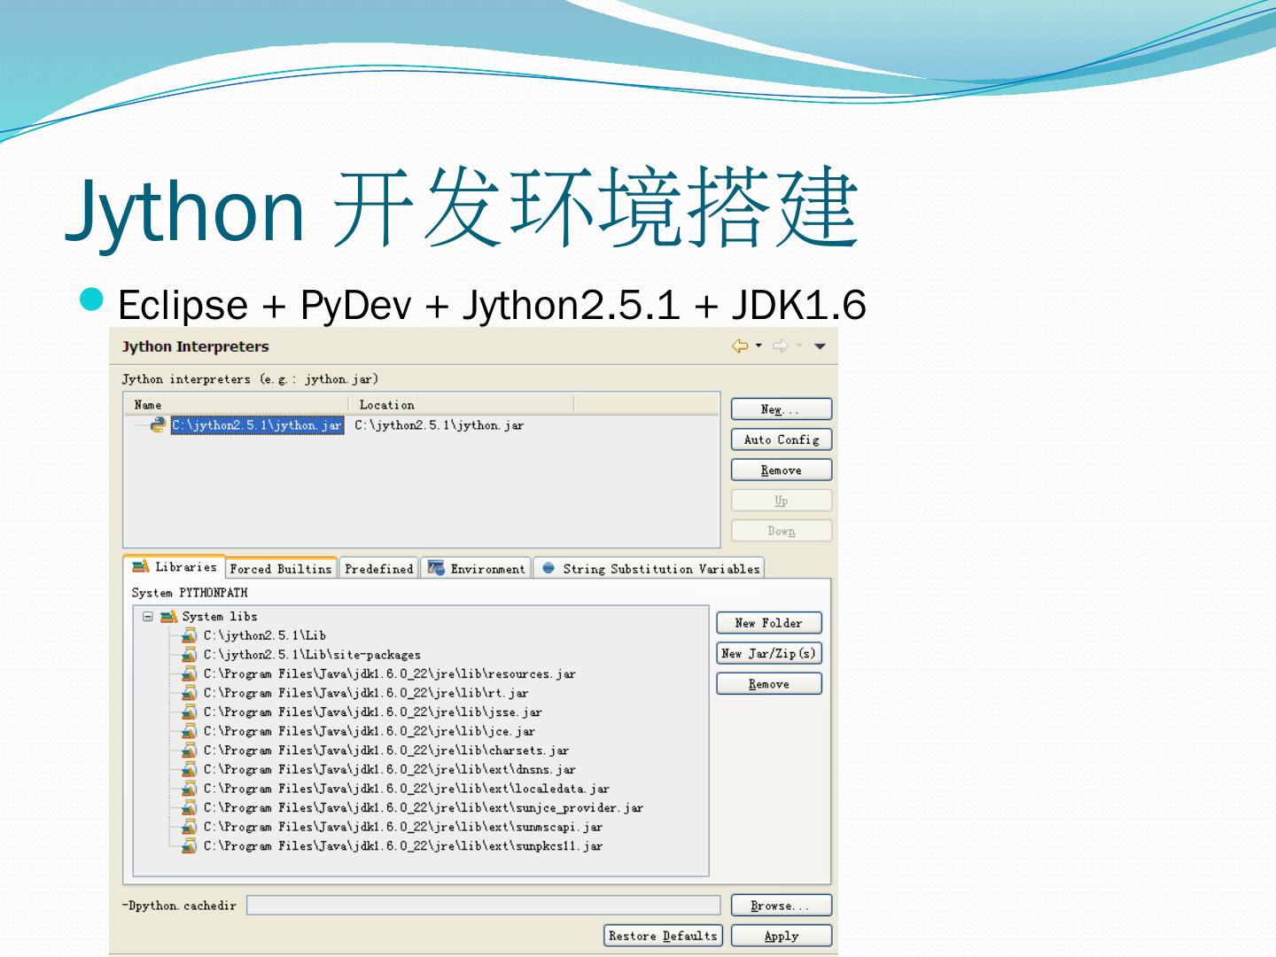Open the preferences view menu triangle

click(x=820, y=346)
